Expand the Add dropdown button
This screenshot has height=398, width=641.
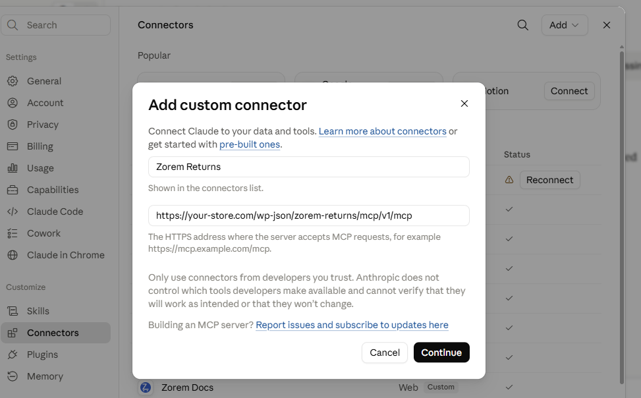[565, 25]
